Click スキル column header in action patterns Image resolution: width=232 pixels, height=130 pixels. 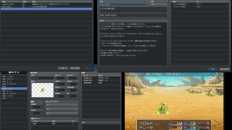pyautogui.click(x=41, y=121)
